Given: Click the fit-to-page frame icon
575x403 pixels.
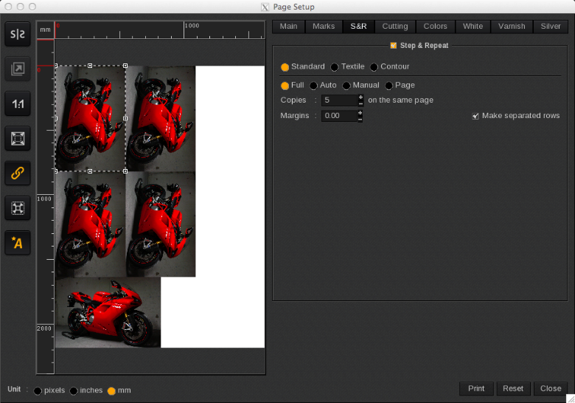Looking at the screenshot, I should (18, 139).
